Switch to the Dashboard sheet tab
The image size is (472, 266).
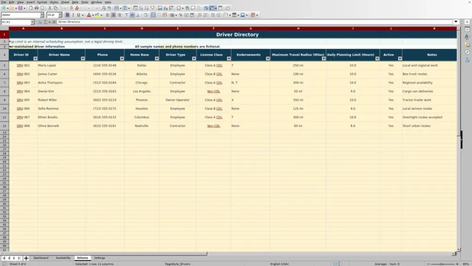(x=41, y=258)
